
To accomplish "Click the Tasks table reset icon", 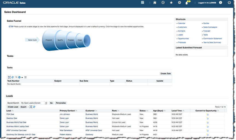I will tap(16, 77).
